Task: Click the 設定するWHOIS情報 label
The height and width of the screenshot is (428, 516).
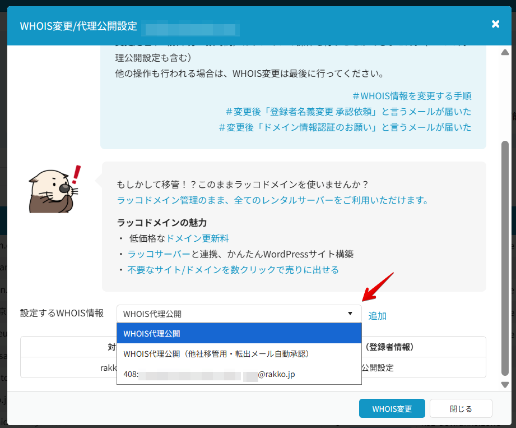Action: 62,313
